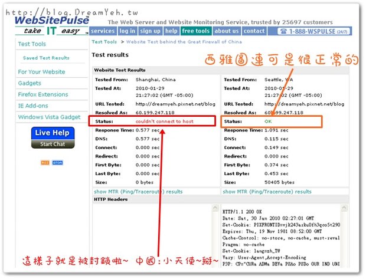Open the Firefox Extensions link
Viewport: 366px width, 279px height.
(43, 94)
